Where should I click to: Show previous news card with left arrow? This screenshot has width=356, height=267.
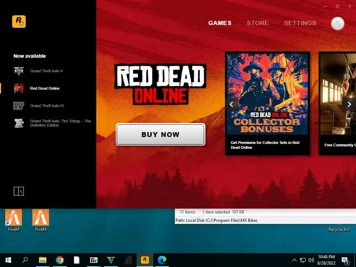point(231,104)
